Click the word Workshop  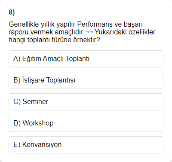pos(38,123)
